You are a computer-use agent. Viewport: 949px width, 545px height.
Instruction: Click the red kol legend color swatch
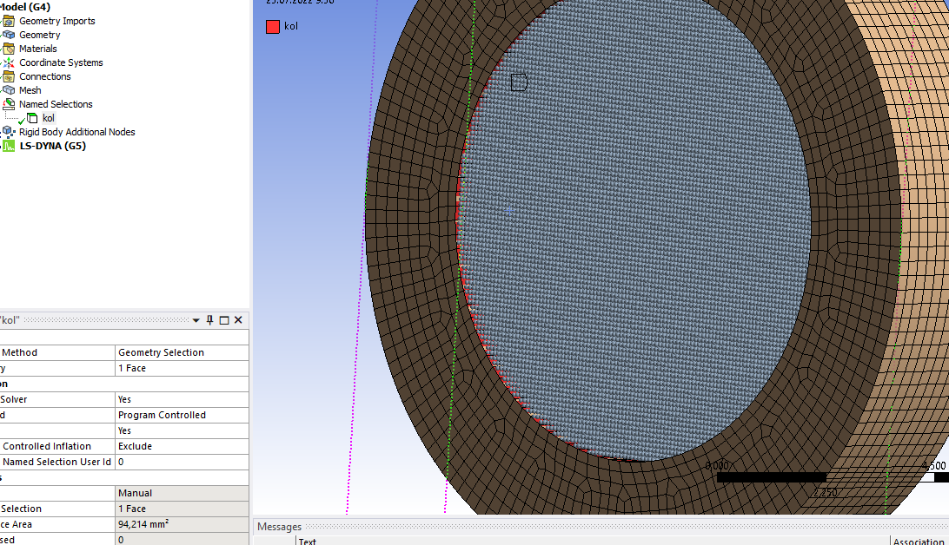(x=273, y=27)
